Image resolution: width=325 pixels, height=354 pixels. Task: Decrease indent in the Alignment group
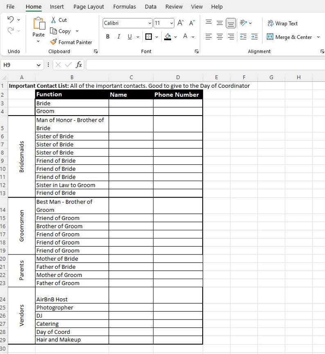point(243,36)
